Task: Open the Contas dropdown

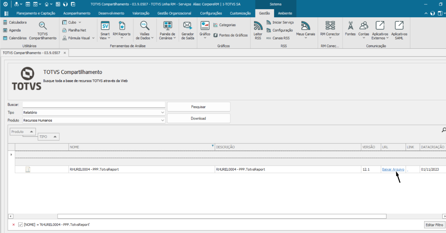Action: (364, 31)
